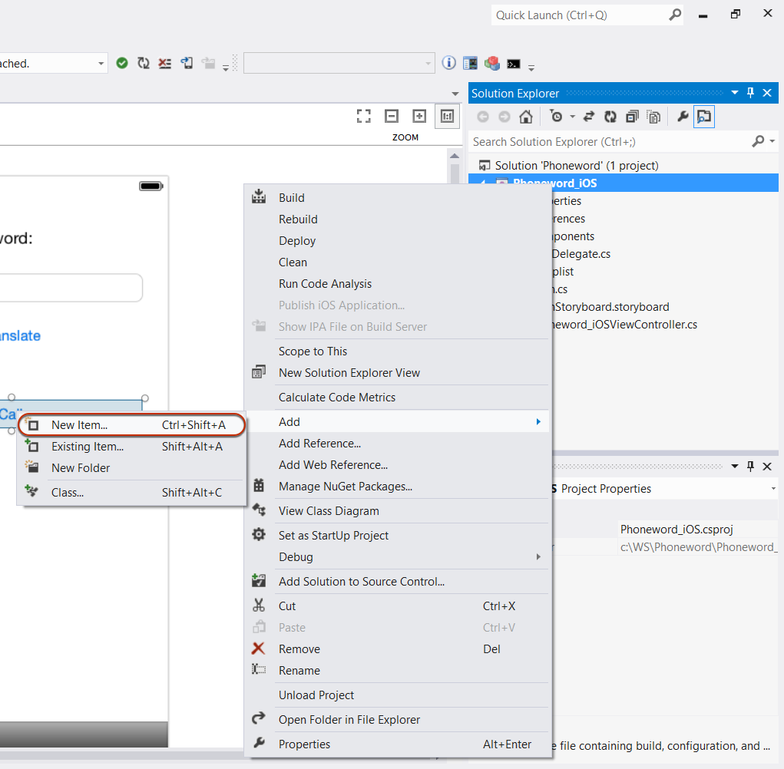Click Set as StartUp Project

[x=333, y=536]
